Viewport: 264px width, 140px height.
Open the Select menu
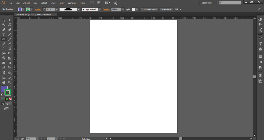coord(44,3)
